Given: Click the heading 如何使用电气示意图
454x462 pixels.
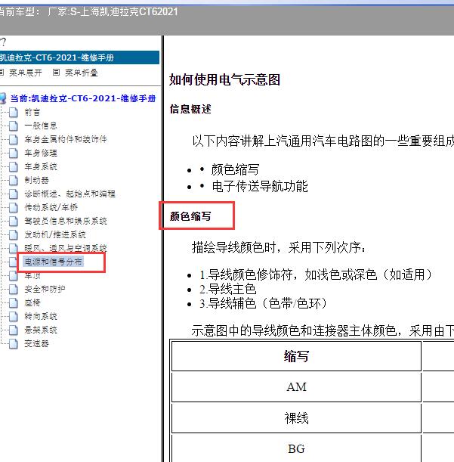Looking at the screenshot, I should pos(224,79).
